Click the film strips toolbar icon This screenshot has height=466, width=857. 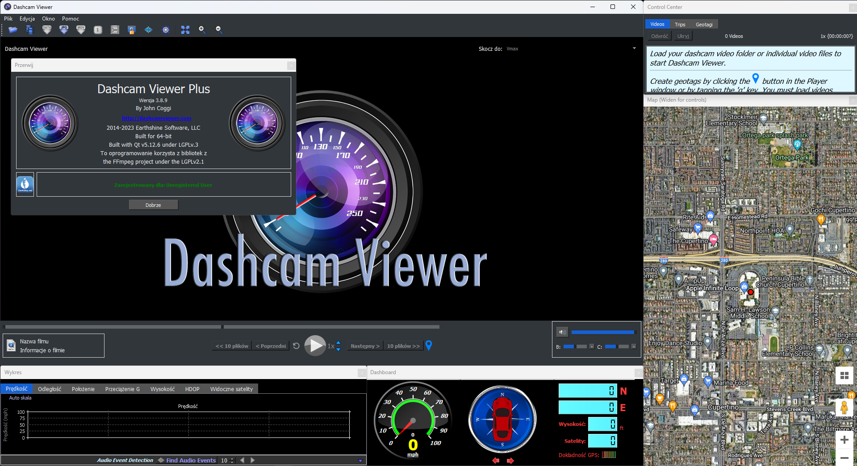click(29, 30)
